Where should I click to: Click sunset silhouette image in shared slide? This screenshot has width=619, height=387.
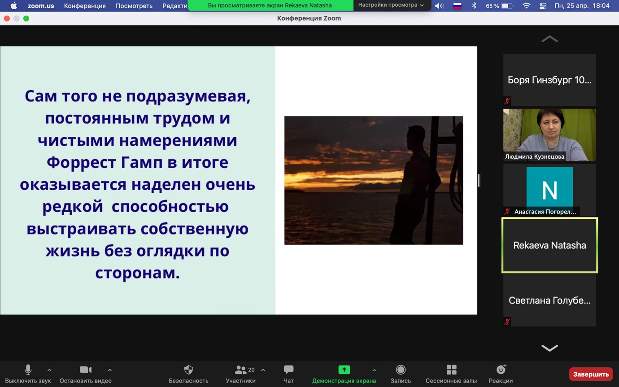point(374,180)
